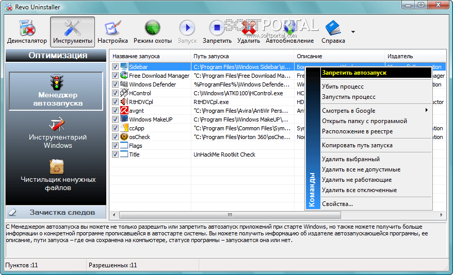Image resolution: width=453 pixels, height=275 pixels.
Task: Uncheck the Sidebar autorun checkbox
Action: (x=115, y=67)
